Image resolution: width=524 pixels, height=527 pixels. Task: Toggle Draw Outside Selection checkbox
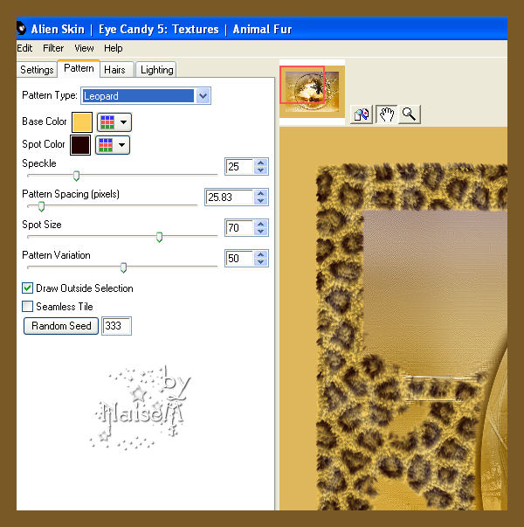click(x=28, y=288)
